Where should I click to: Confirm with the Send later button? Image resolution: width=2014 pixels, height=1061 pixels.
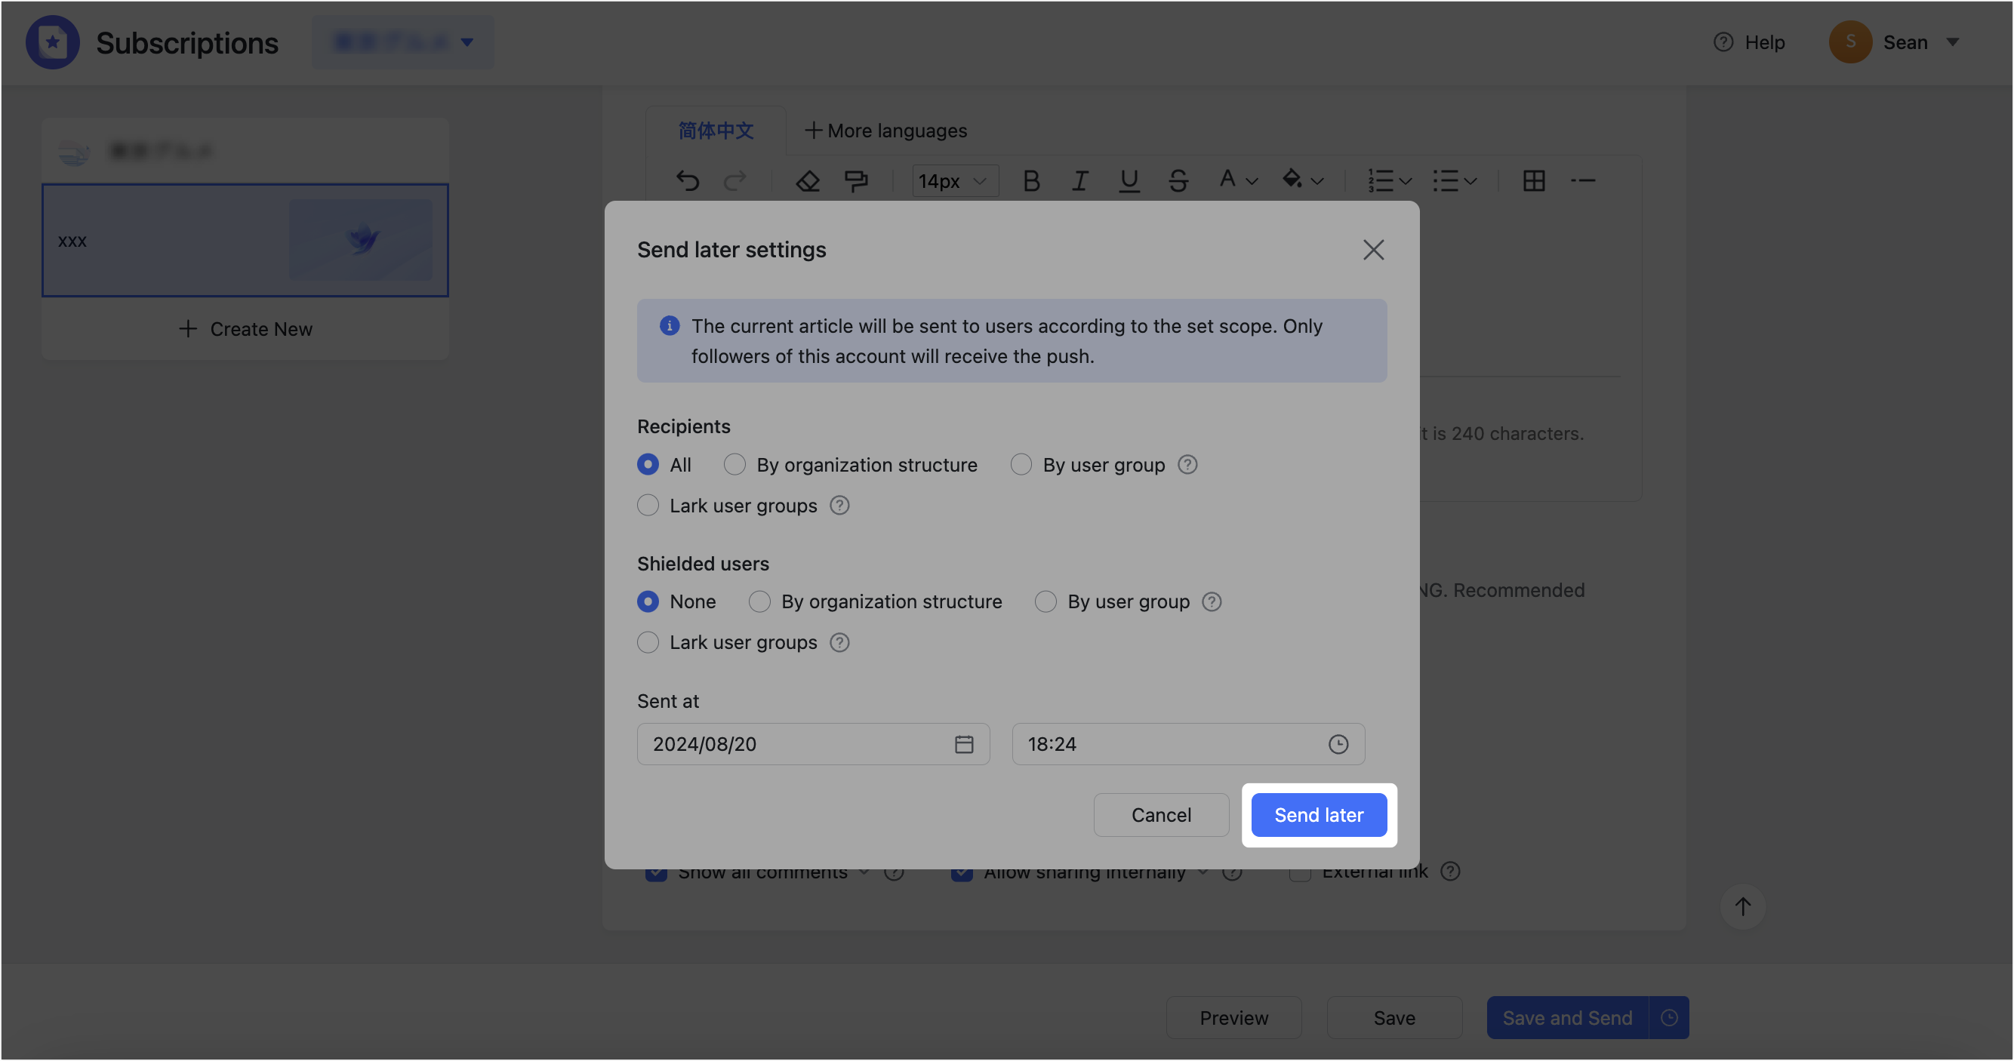click(x=1318, y=815)
